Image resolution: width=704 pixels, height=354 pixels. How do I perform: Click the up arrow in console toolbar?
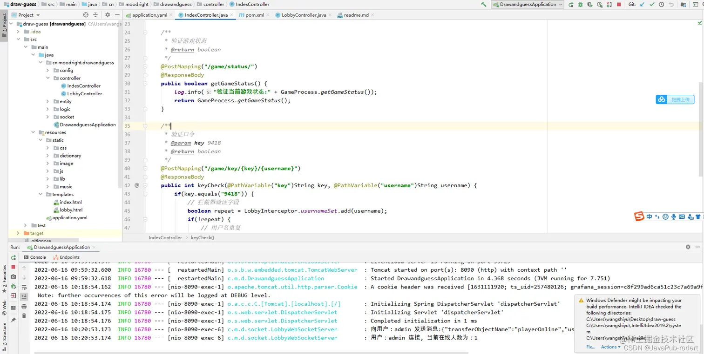coord(24,268)
